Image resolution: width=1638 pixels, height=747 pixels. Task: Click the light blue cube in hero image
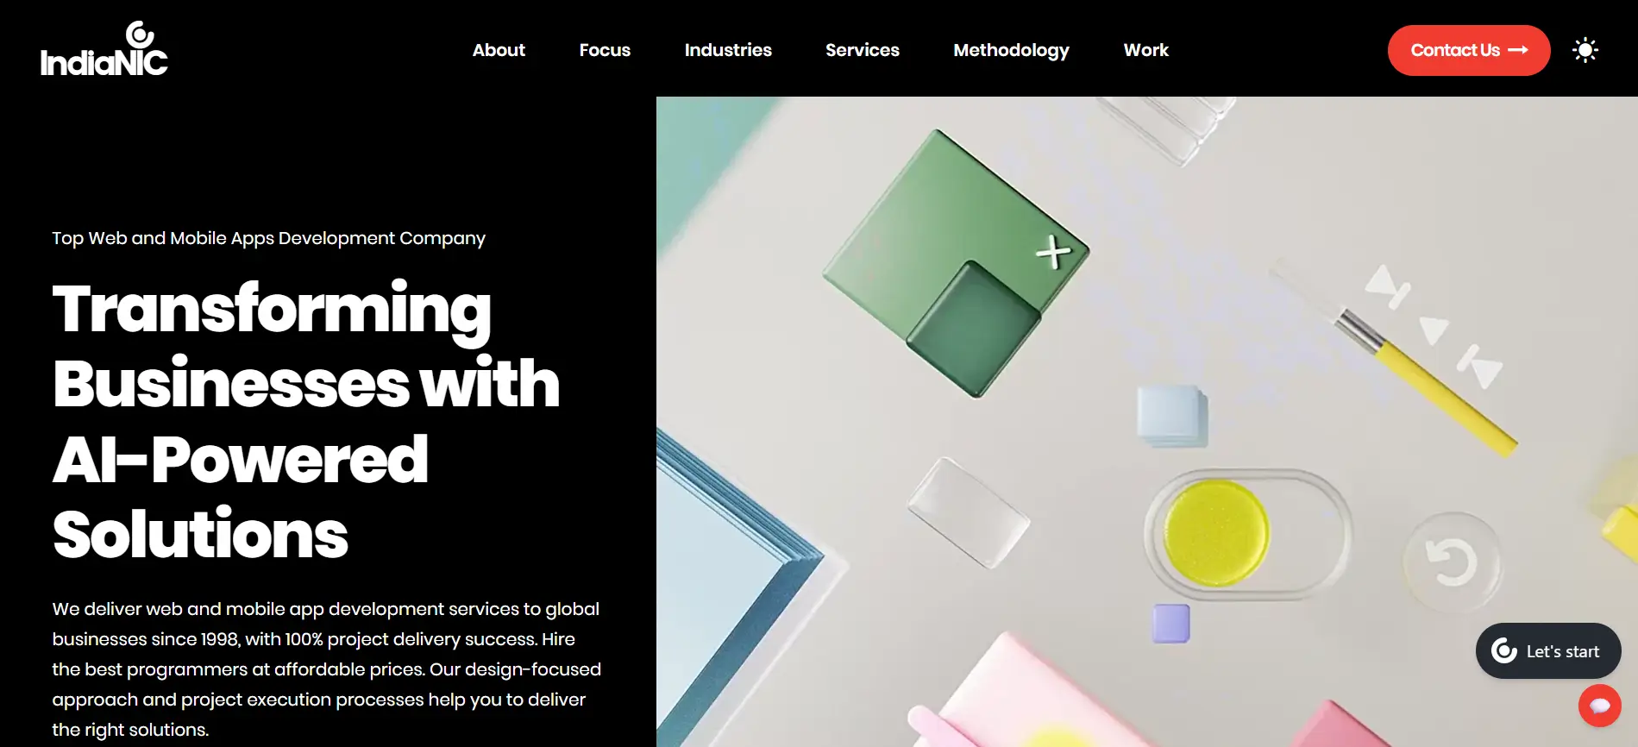coord(1172,416)
